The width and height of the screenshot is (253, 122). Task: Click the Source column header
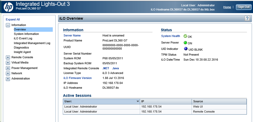click(x=219, y=101)
